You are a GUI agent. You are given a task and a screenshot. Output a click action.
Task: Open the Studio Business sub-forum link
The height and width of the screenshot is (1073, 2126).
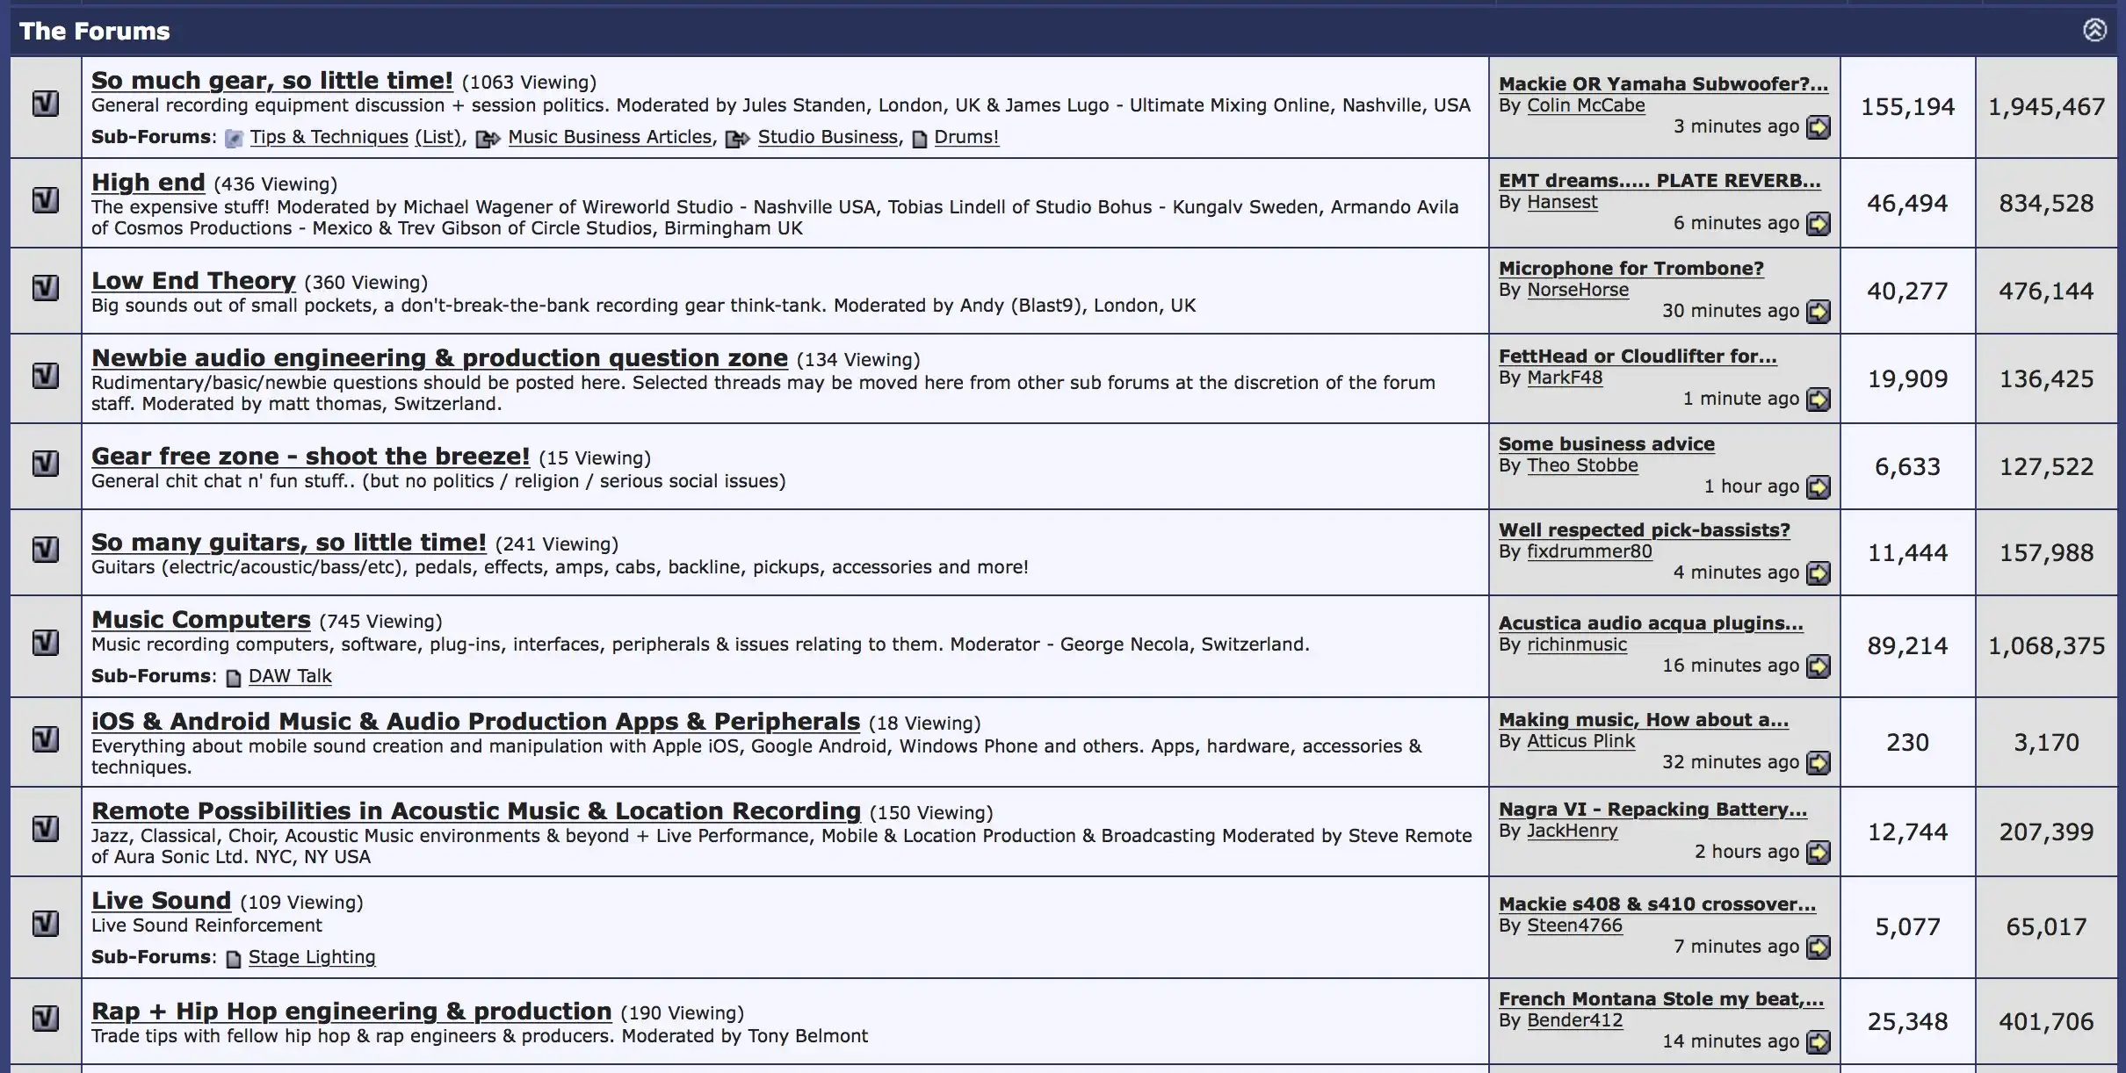pyautogui.click(x=828, y=137)
